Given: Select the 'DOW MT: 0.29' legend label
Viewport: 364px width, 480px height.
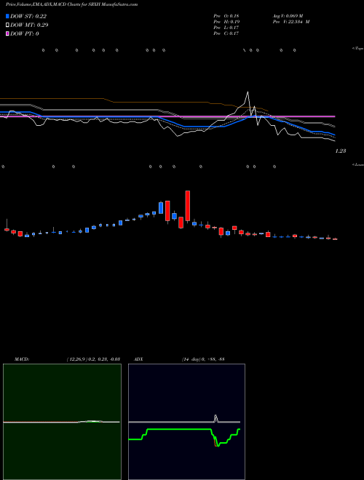Looking at the screenshot, I should pos(29,25).
